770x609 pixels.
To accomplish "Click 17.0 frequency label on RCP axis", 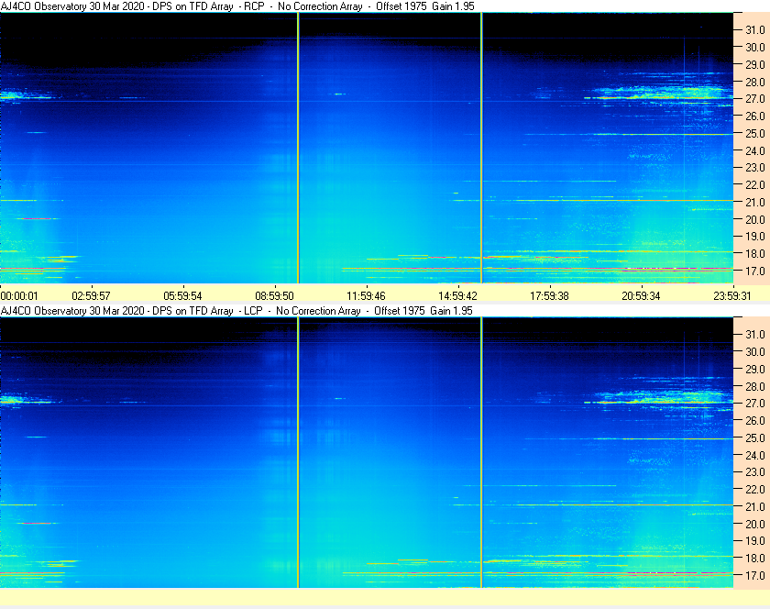I will [x=755, y=271].
